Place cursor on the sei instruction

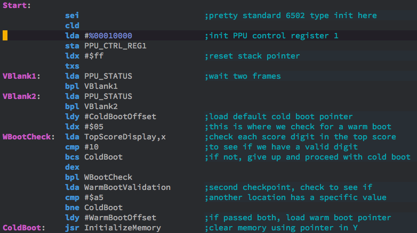(x=72, y=15)
